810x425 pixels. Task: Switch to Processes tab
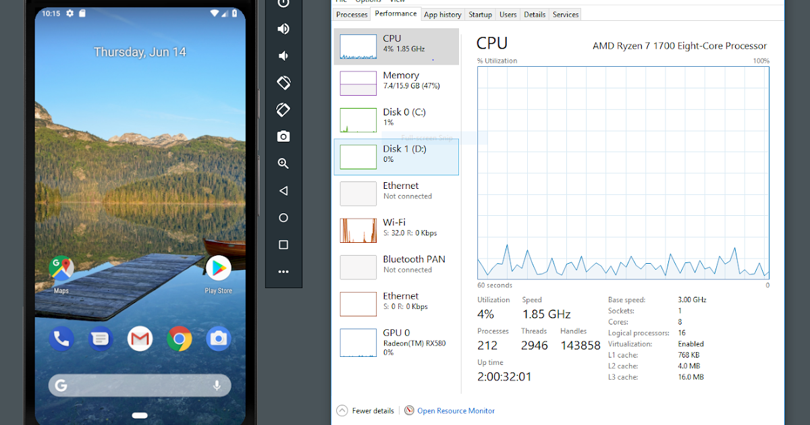click(x=352, y=14)
